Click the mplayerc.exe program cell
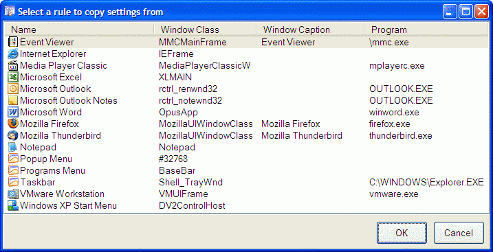 (x=397, y=66)
